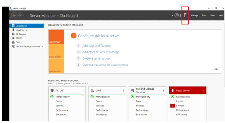Click File and Storage Services sidebar icon

tap(13, 46)
